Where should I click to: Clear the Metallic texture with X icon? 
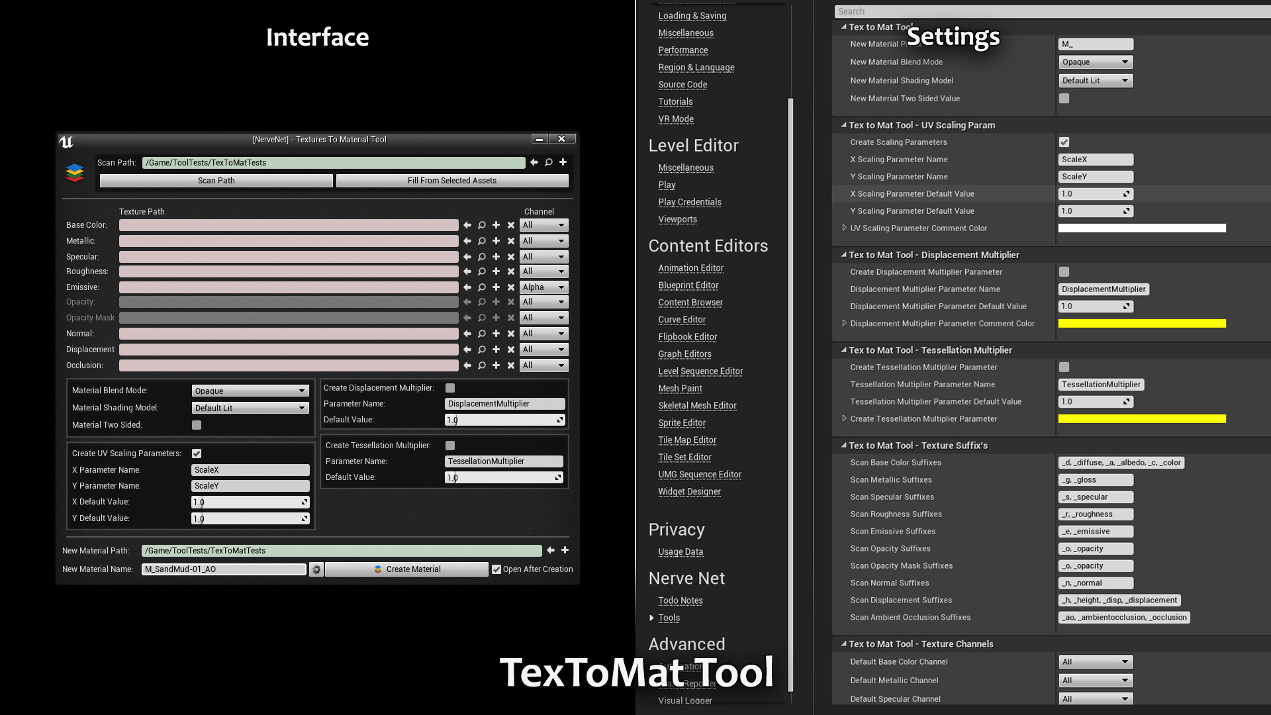point(511,241)
